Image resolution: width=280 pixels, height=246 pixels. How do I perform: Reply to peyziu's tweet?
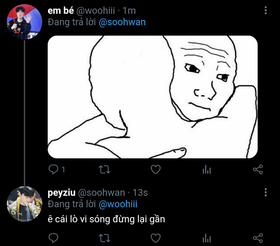[53, 238]
